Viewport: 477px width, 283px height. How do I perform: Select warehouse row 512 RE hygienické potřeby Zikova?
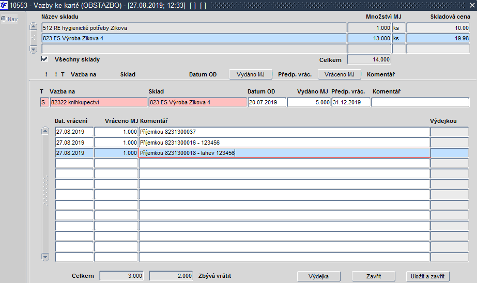pos(194,28)
